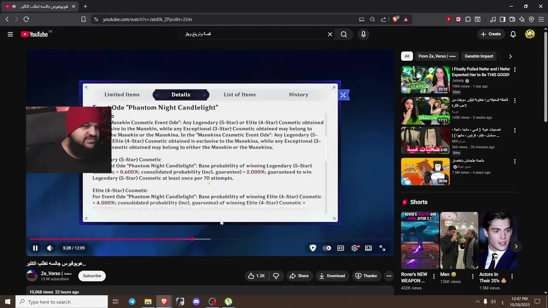The width and height of the screenshot is (548, 308).
Task: Toggle the browser sidebar panel
Action: [x=503, y=19]
